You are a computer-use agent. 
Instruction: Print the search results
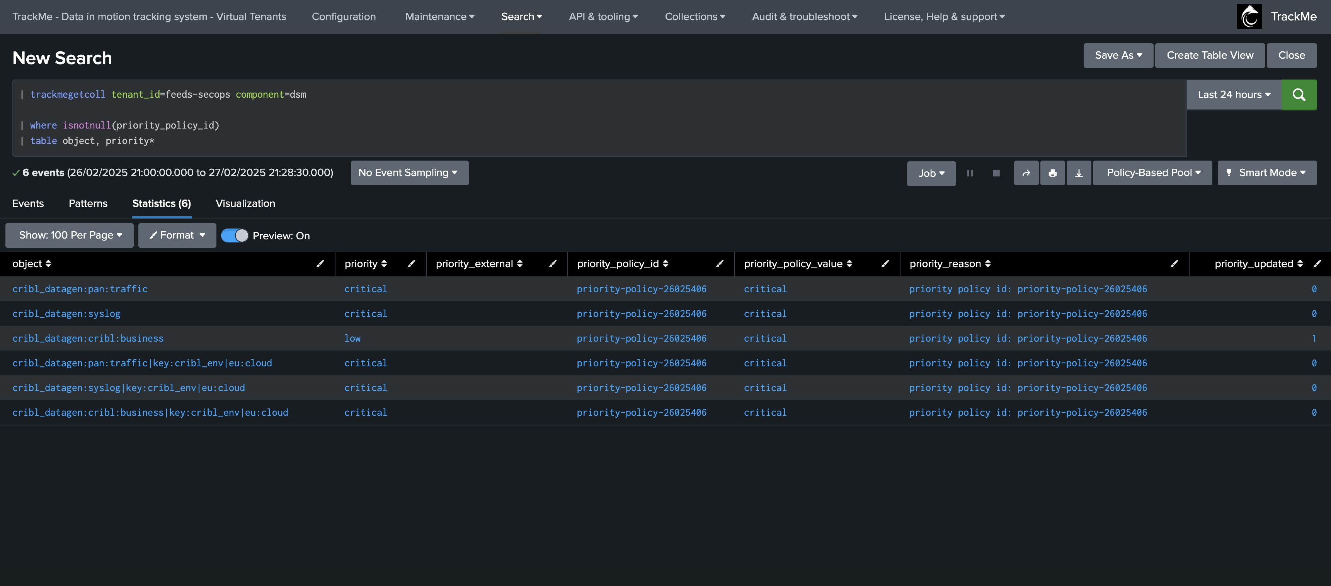click(1052, 173)
